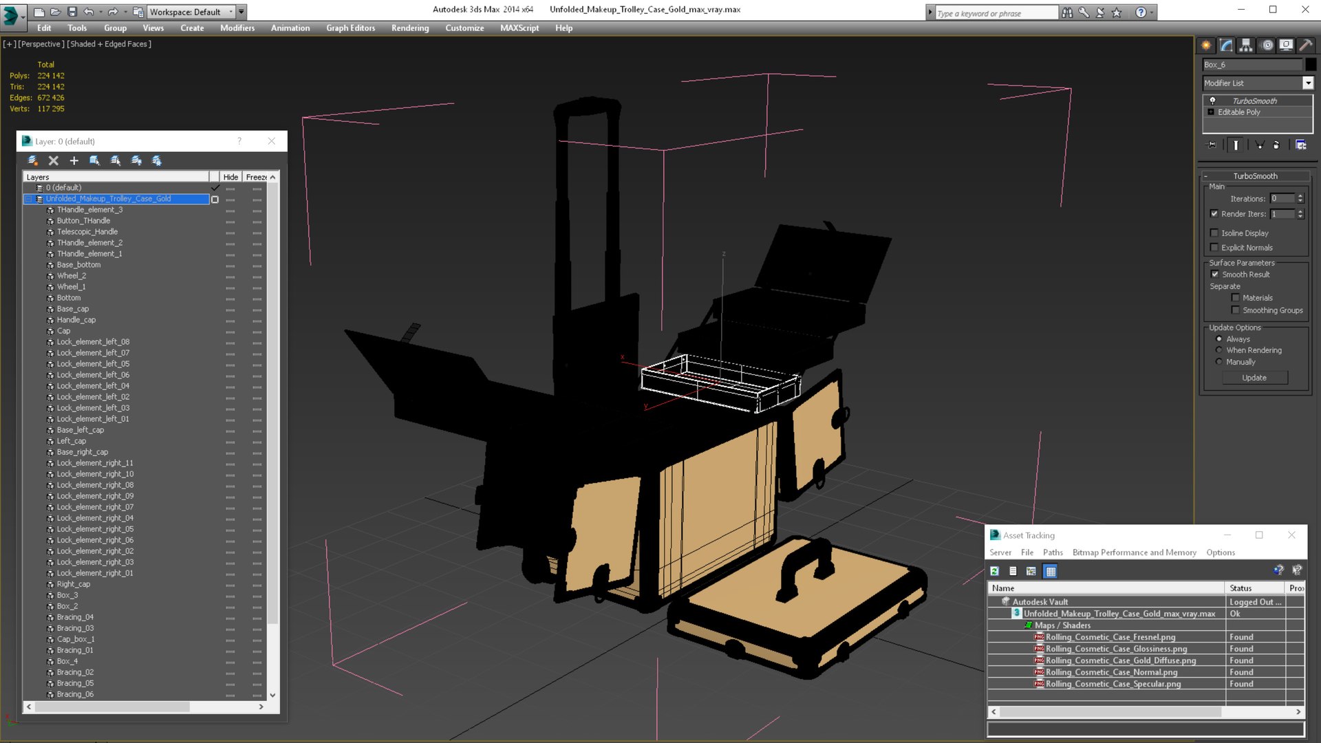Click Add Selected Objects plus icon

pyautogui.click(x=74, y=160)
